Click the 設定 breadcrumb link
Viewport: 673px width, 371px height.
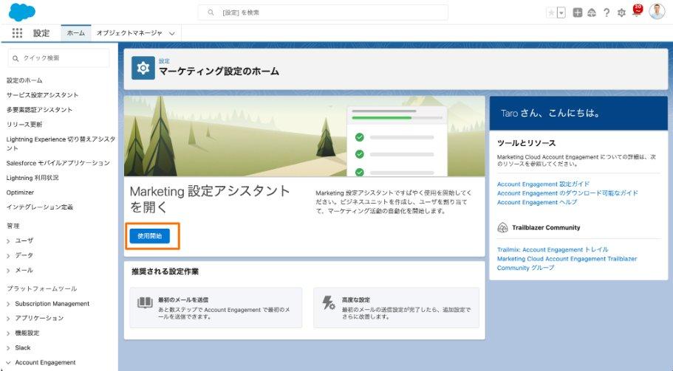pyautogui.click(x=164, y=60)
